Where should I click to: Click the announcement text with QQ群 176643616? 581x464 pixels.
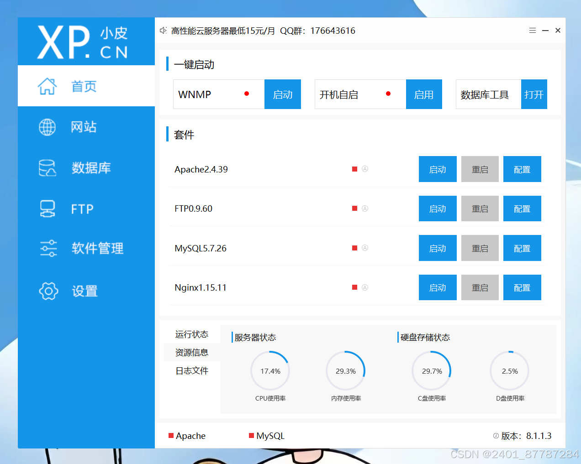coord(263,31)
